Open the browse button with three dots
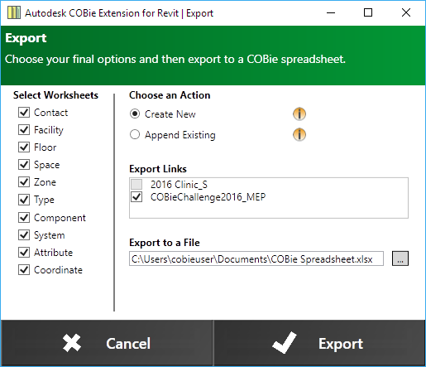 click(x=400, y=258)
